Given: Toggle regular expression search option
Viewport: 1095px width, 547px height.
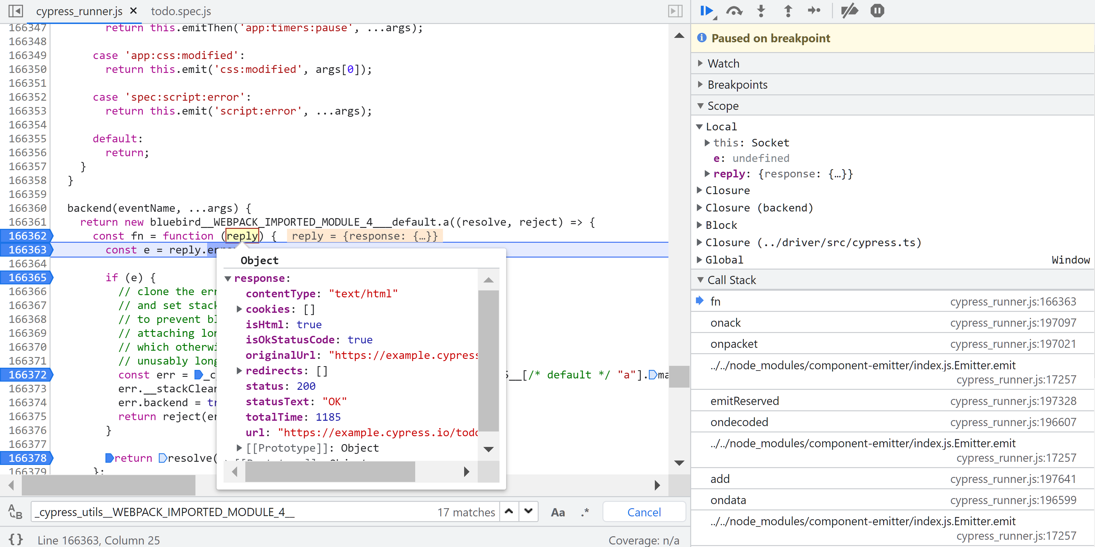Looking at the screenshot, I should [585, 512].
